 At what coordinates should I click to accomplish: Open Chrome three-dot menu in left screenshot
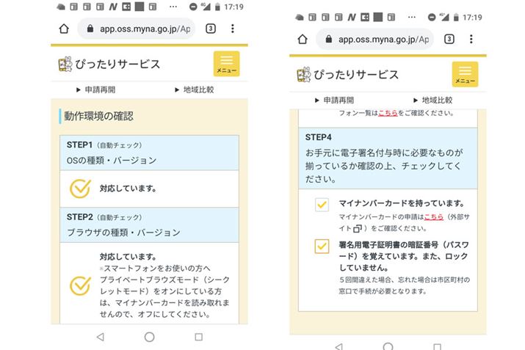pyautogui.click(x=233, y=29)
